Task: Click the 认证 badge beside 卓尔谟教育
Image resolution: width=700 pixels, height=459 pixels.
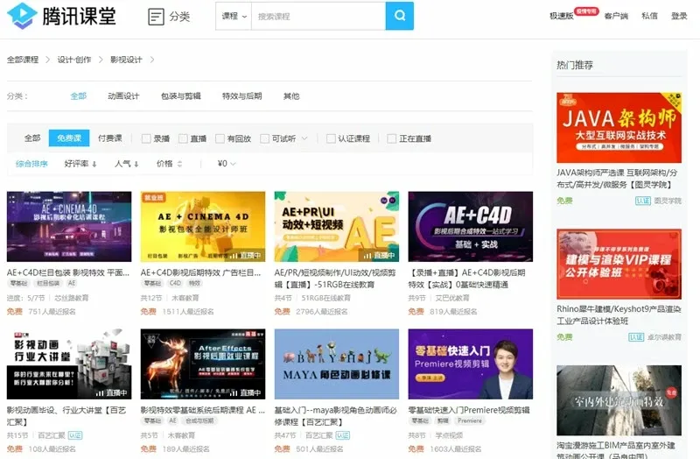Action: [636, 337]
